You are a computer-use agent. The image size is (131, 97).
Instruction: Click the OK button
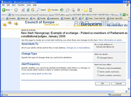(103, 84)
